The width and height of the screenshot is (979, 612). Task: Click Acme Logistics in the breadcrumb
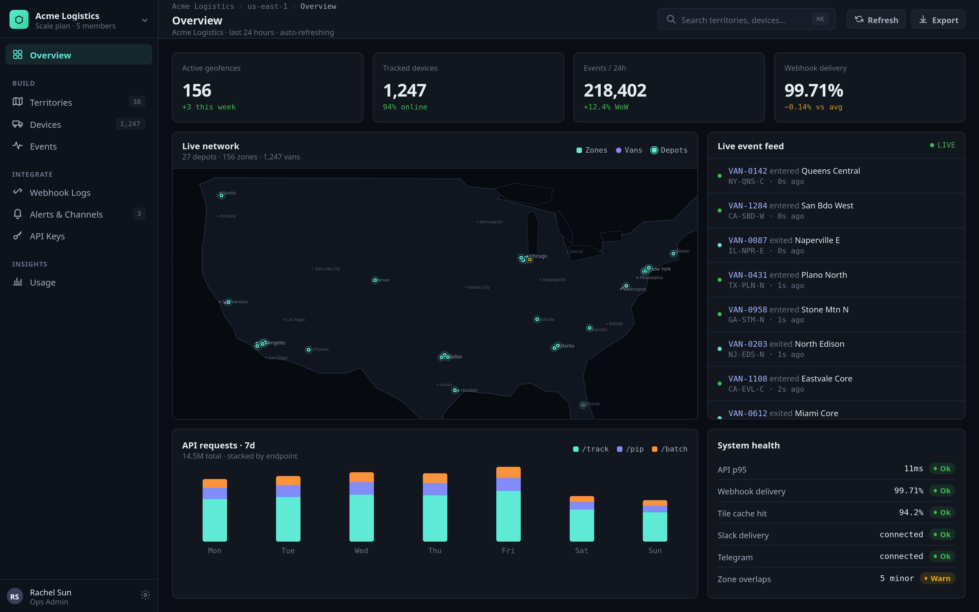click(x=203, y=6)
